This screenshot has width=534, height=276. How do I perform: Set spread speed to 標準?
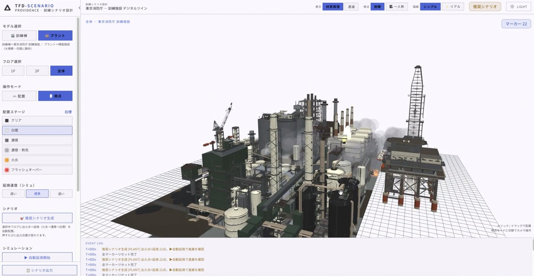37,194
